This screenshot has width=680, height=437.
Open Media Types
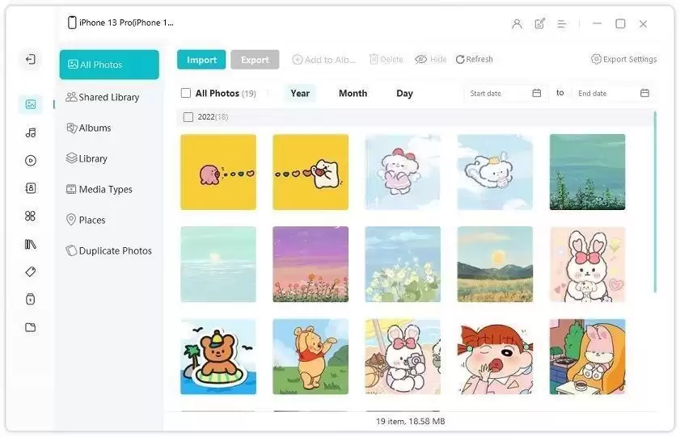99,189
